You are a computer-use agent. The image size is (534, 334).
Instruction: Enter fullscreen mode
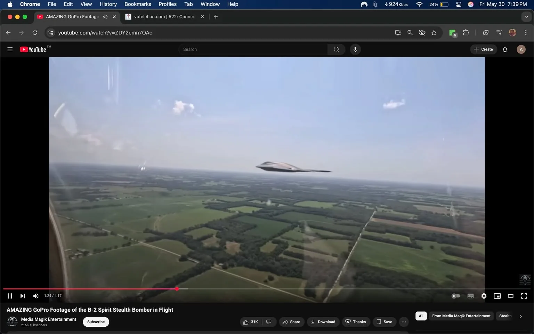pos(524,296)
